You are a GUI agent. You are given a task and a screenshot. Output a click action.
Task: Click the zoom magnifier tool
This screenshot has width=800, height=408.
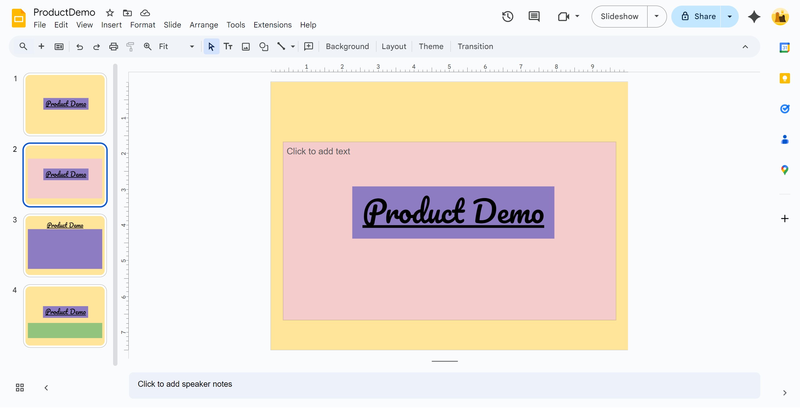pyautogui.click(x=147, y=47)
